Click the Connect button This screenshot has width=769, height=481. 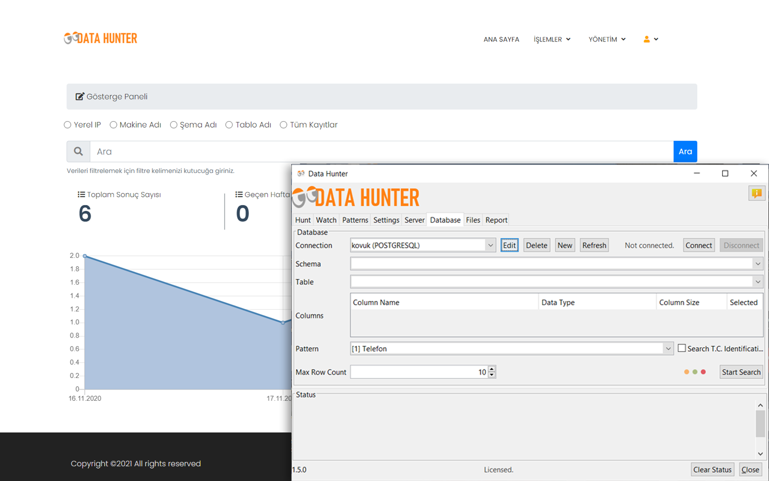699,245
